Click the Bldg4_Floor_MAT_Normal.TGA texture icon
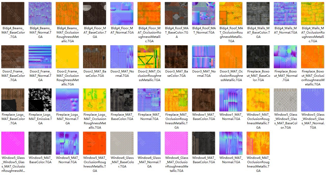Viewport: 326px width, 183px height. pyautogui.click(x=122, y=13)
